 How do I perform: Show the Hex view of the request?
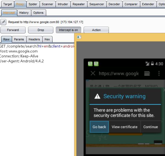pos(47,39)
